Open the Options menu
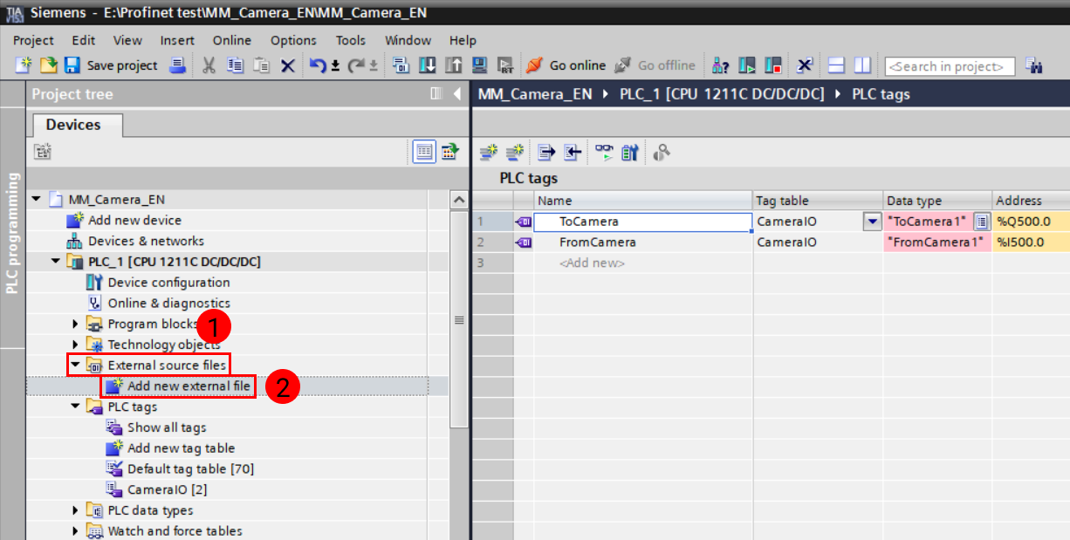 (293, 40)
